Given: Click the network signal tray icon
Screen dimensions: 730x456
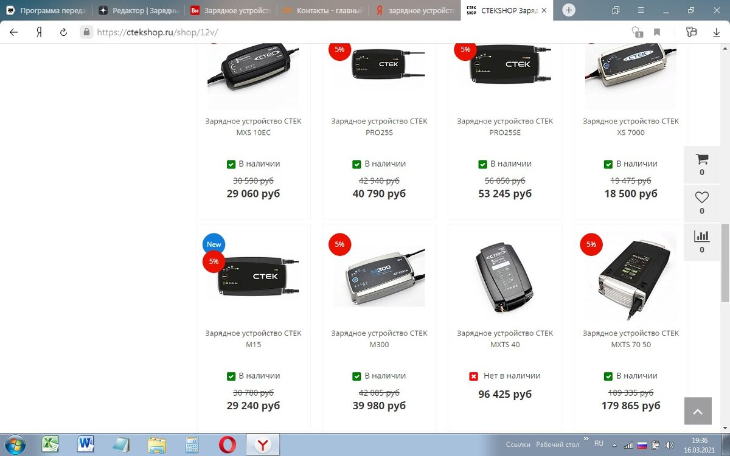Looking at the screenshot, I should coord(628,445).
